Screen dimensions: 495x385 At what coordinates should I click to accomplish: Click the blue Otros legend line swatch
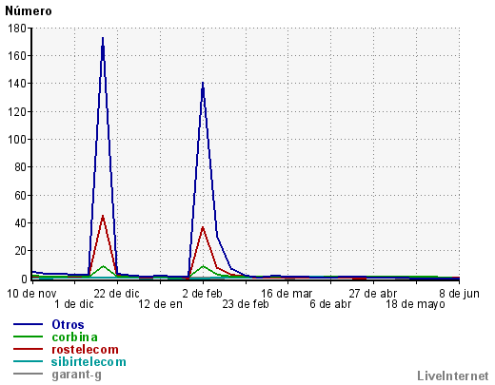coord(28,324)
